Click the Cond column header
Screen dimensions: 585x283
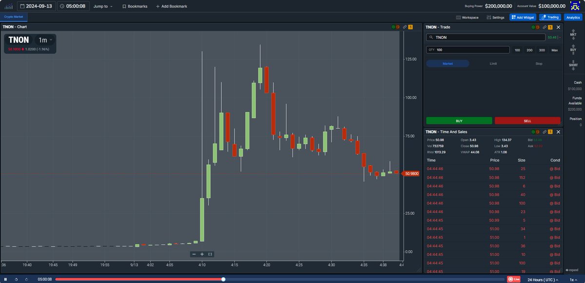click(x=554, y=159)
